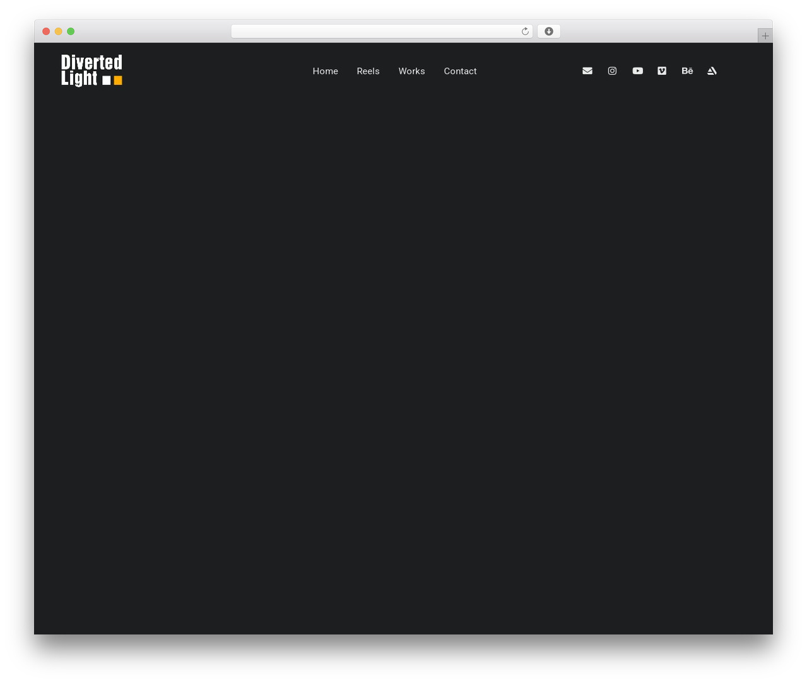Image resolution: width=807 pixels, height=683 pixels.
Task: Open the Works menu item
Action: click(412, 71)
